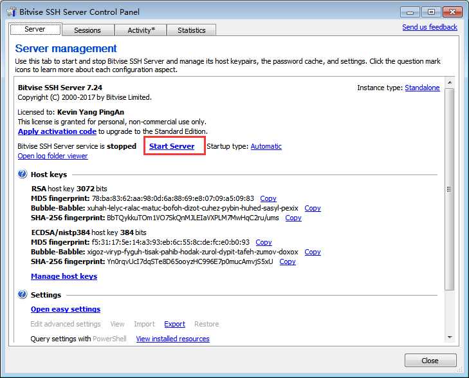Image resolution: width=469 pixels, height=378 pixels.
Task: Click the grayed Edit advanced settings text
Action: tap(66, 324)
